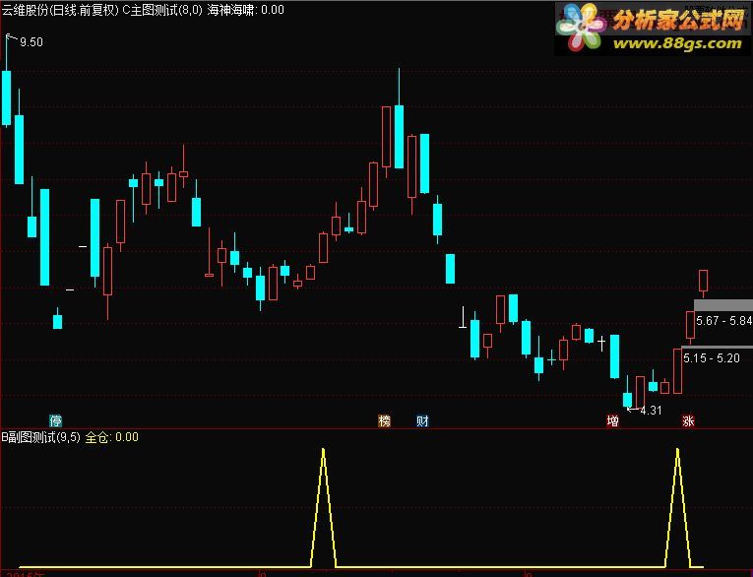753x577 pixels.
Task: Click the 4.31 low price label
Action: point(651,411)
